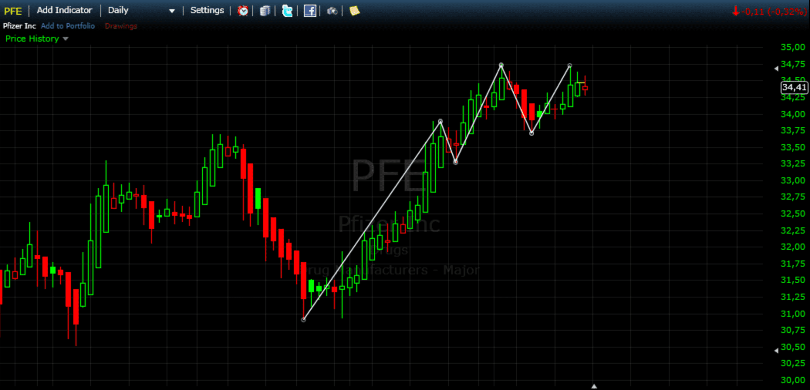Click the red alarm clock alert icon

(x=243, y=11)
